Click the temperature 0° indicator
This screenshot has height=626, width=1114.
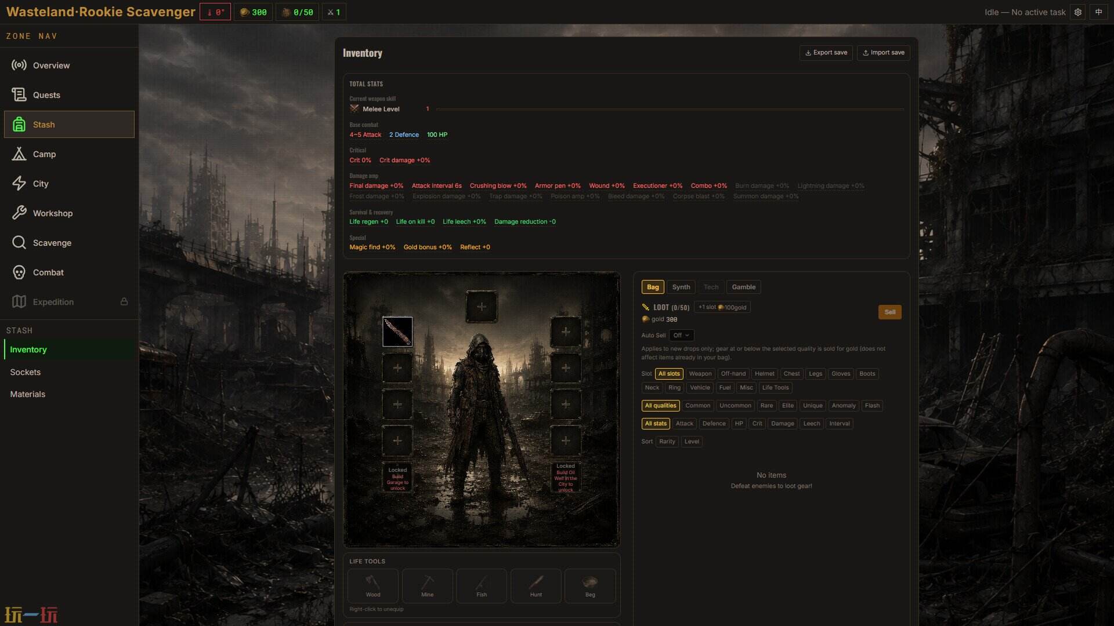pyautogui.click(x=215, y=12)
